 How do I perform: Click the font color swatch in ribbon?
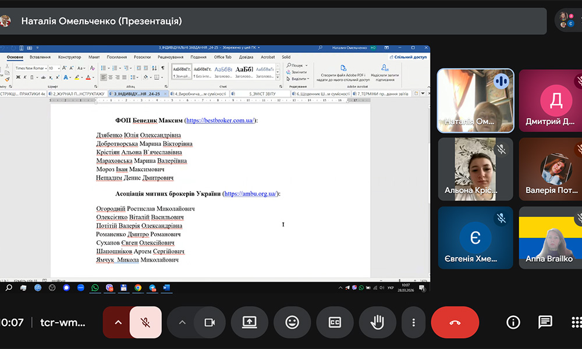coord(88,77)
